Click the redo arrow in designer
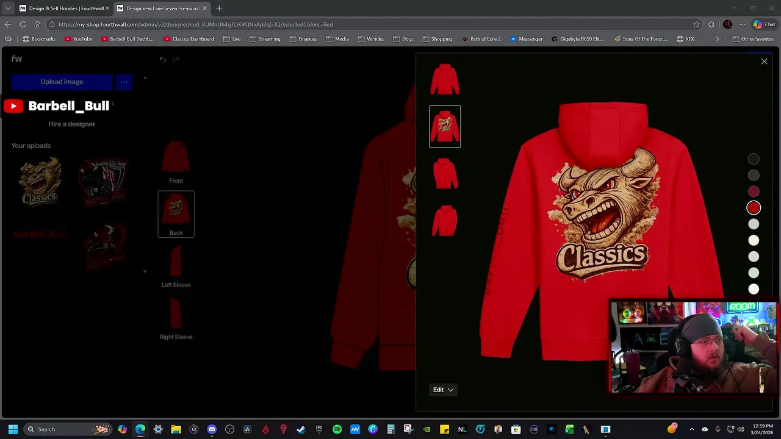 (176, 59)
